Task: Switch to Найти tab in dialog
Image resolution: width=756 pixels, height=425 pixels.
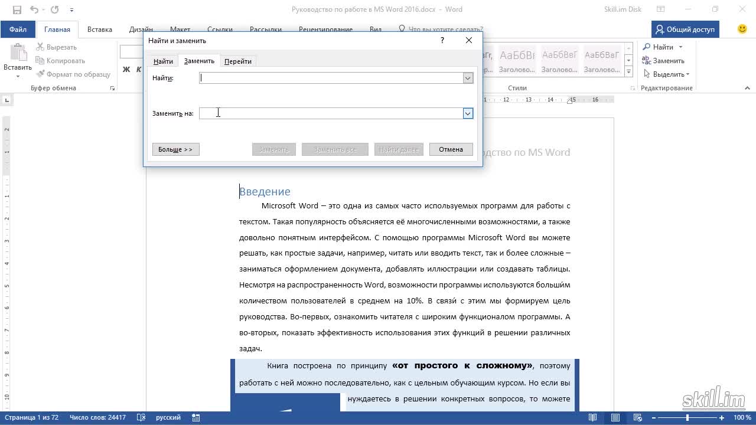Action: coord(163,61)
